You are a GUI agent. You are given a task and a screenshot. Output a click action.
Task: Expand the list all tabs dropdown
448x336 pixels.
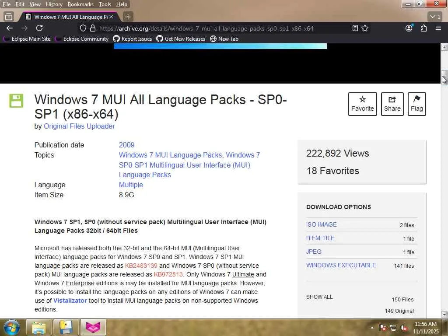coord(435,17)
